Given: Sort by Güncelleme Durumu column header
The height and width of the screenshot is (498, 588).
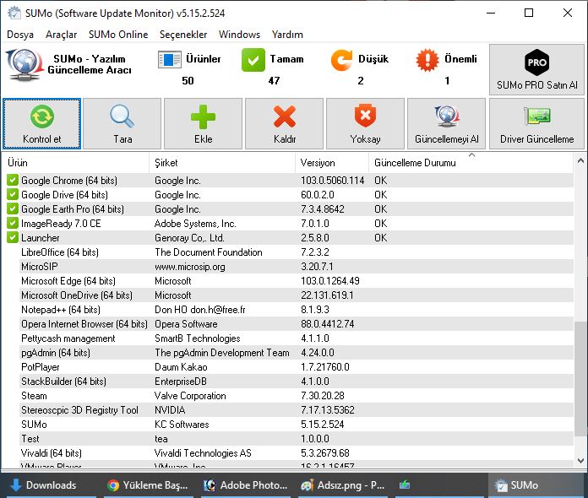Looking at the screenshot, I should 471,163.
